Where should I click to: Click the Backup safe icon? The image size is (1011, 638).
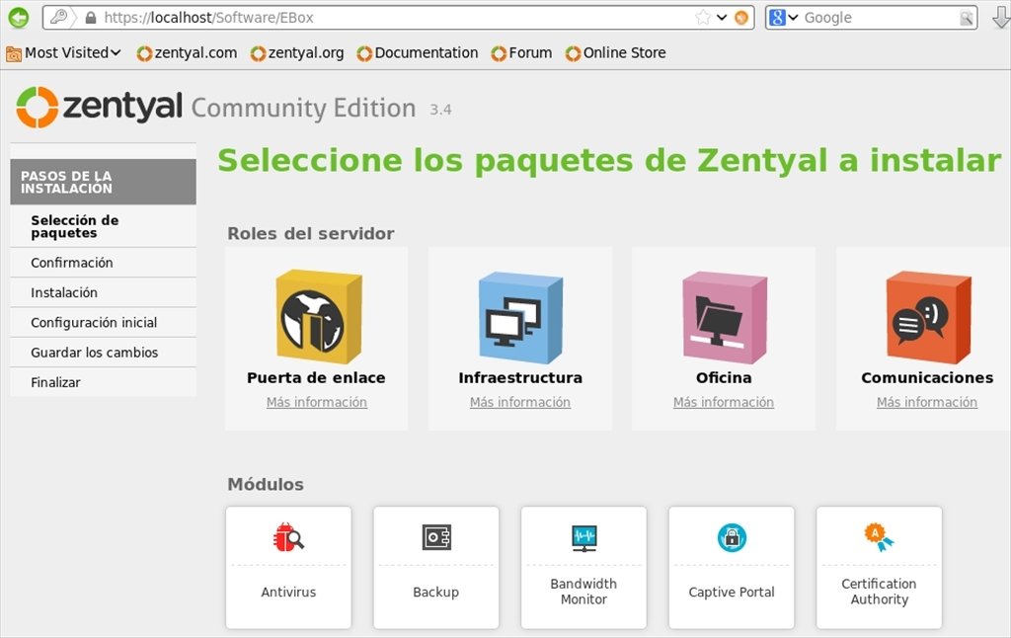click(x=436, y=537)
